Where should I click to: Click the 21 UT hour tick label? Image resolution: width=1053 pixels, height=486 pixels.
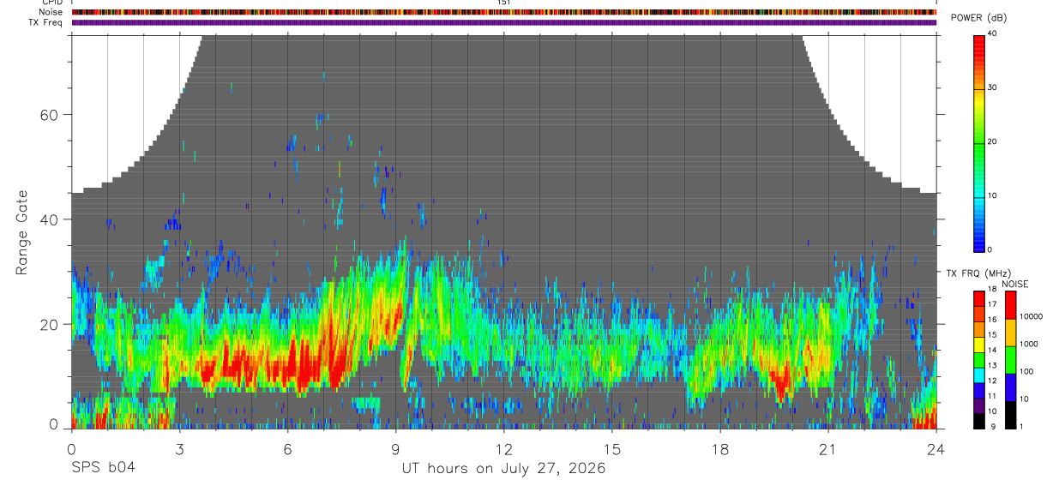click(828, 449)
